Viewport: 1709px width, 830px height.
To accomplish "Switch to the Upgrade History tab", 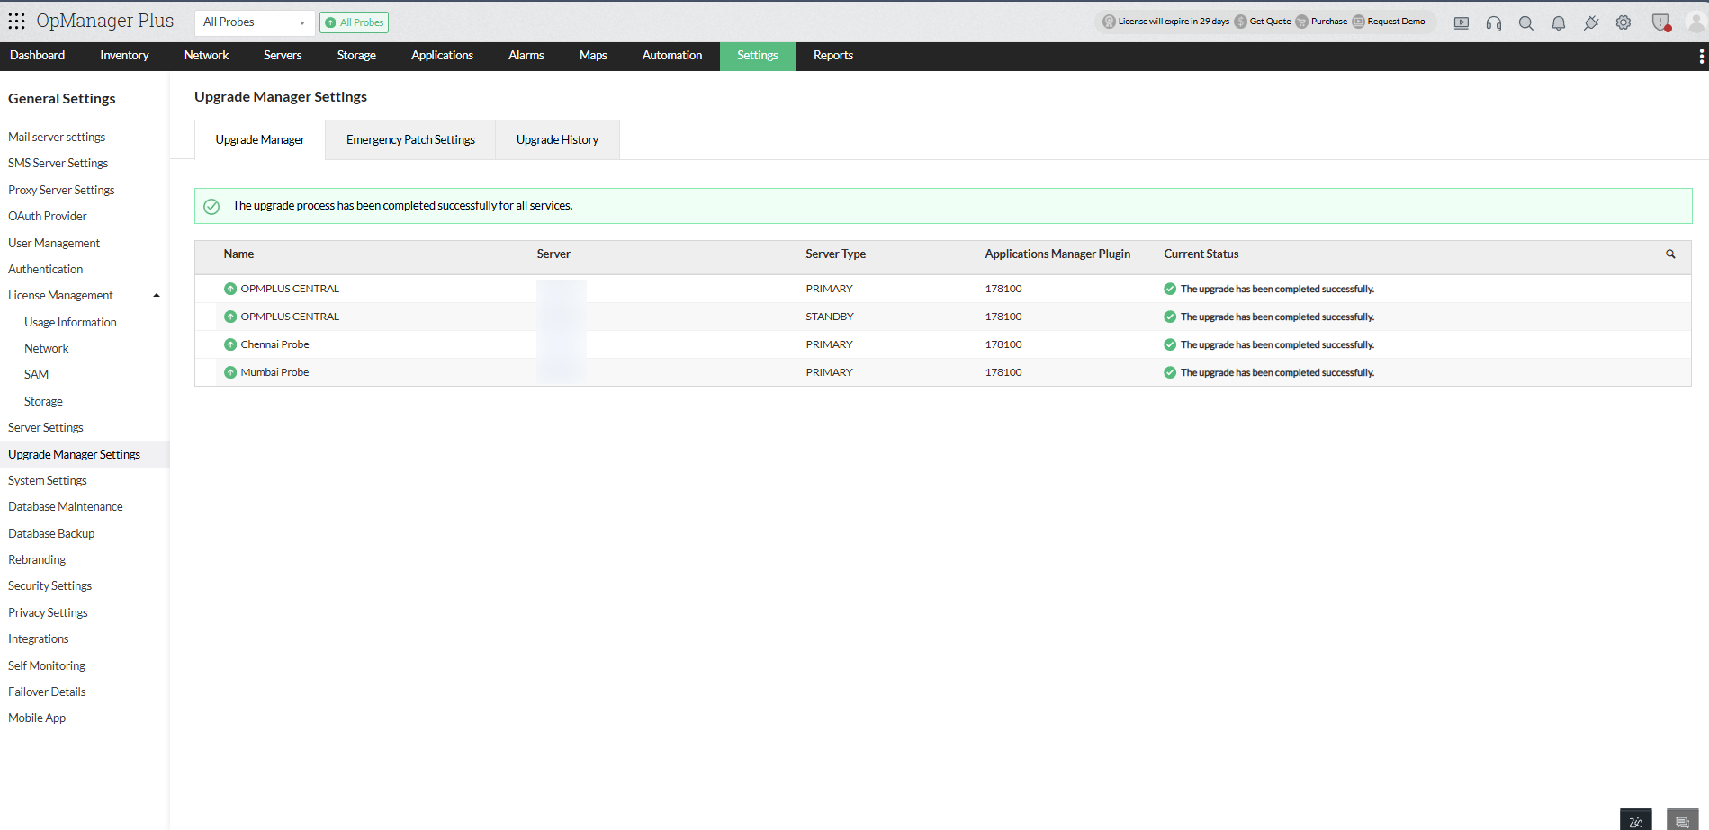I will click(x=557, y=140).
